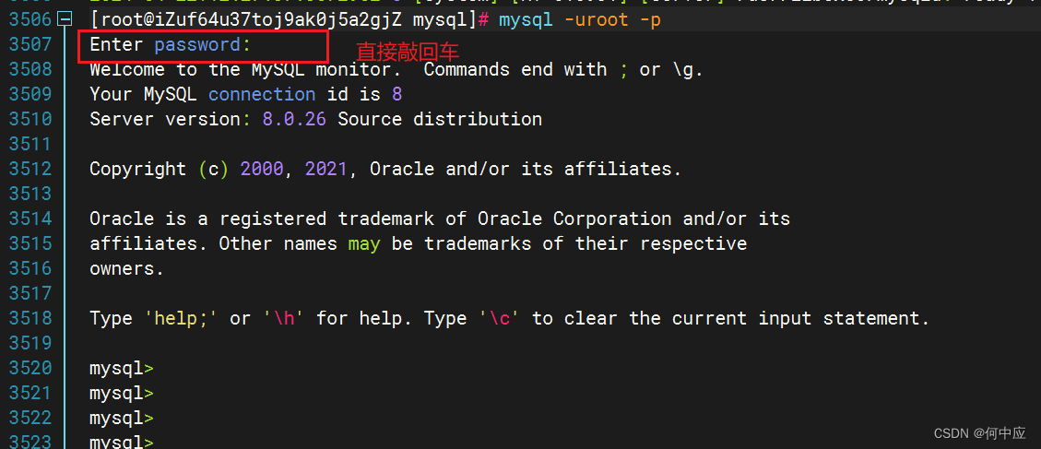
Task: Select line number 3521 in the gutter
Action: (30, 393)
